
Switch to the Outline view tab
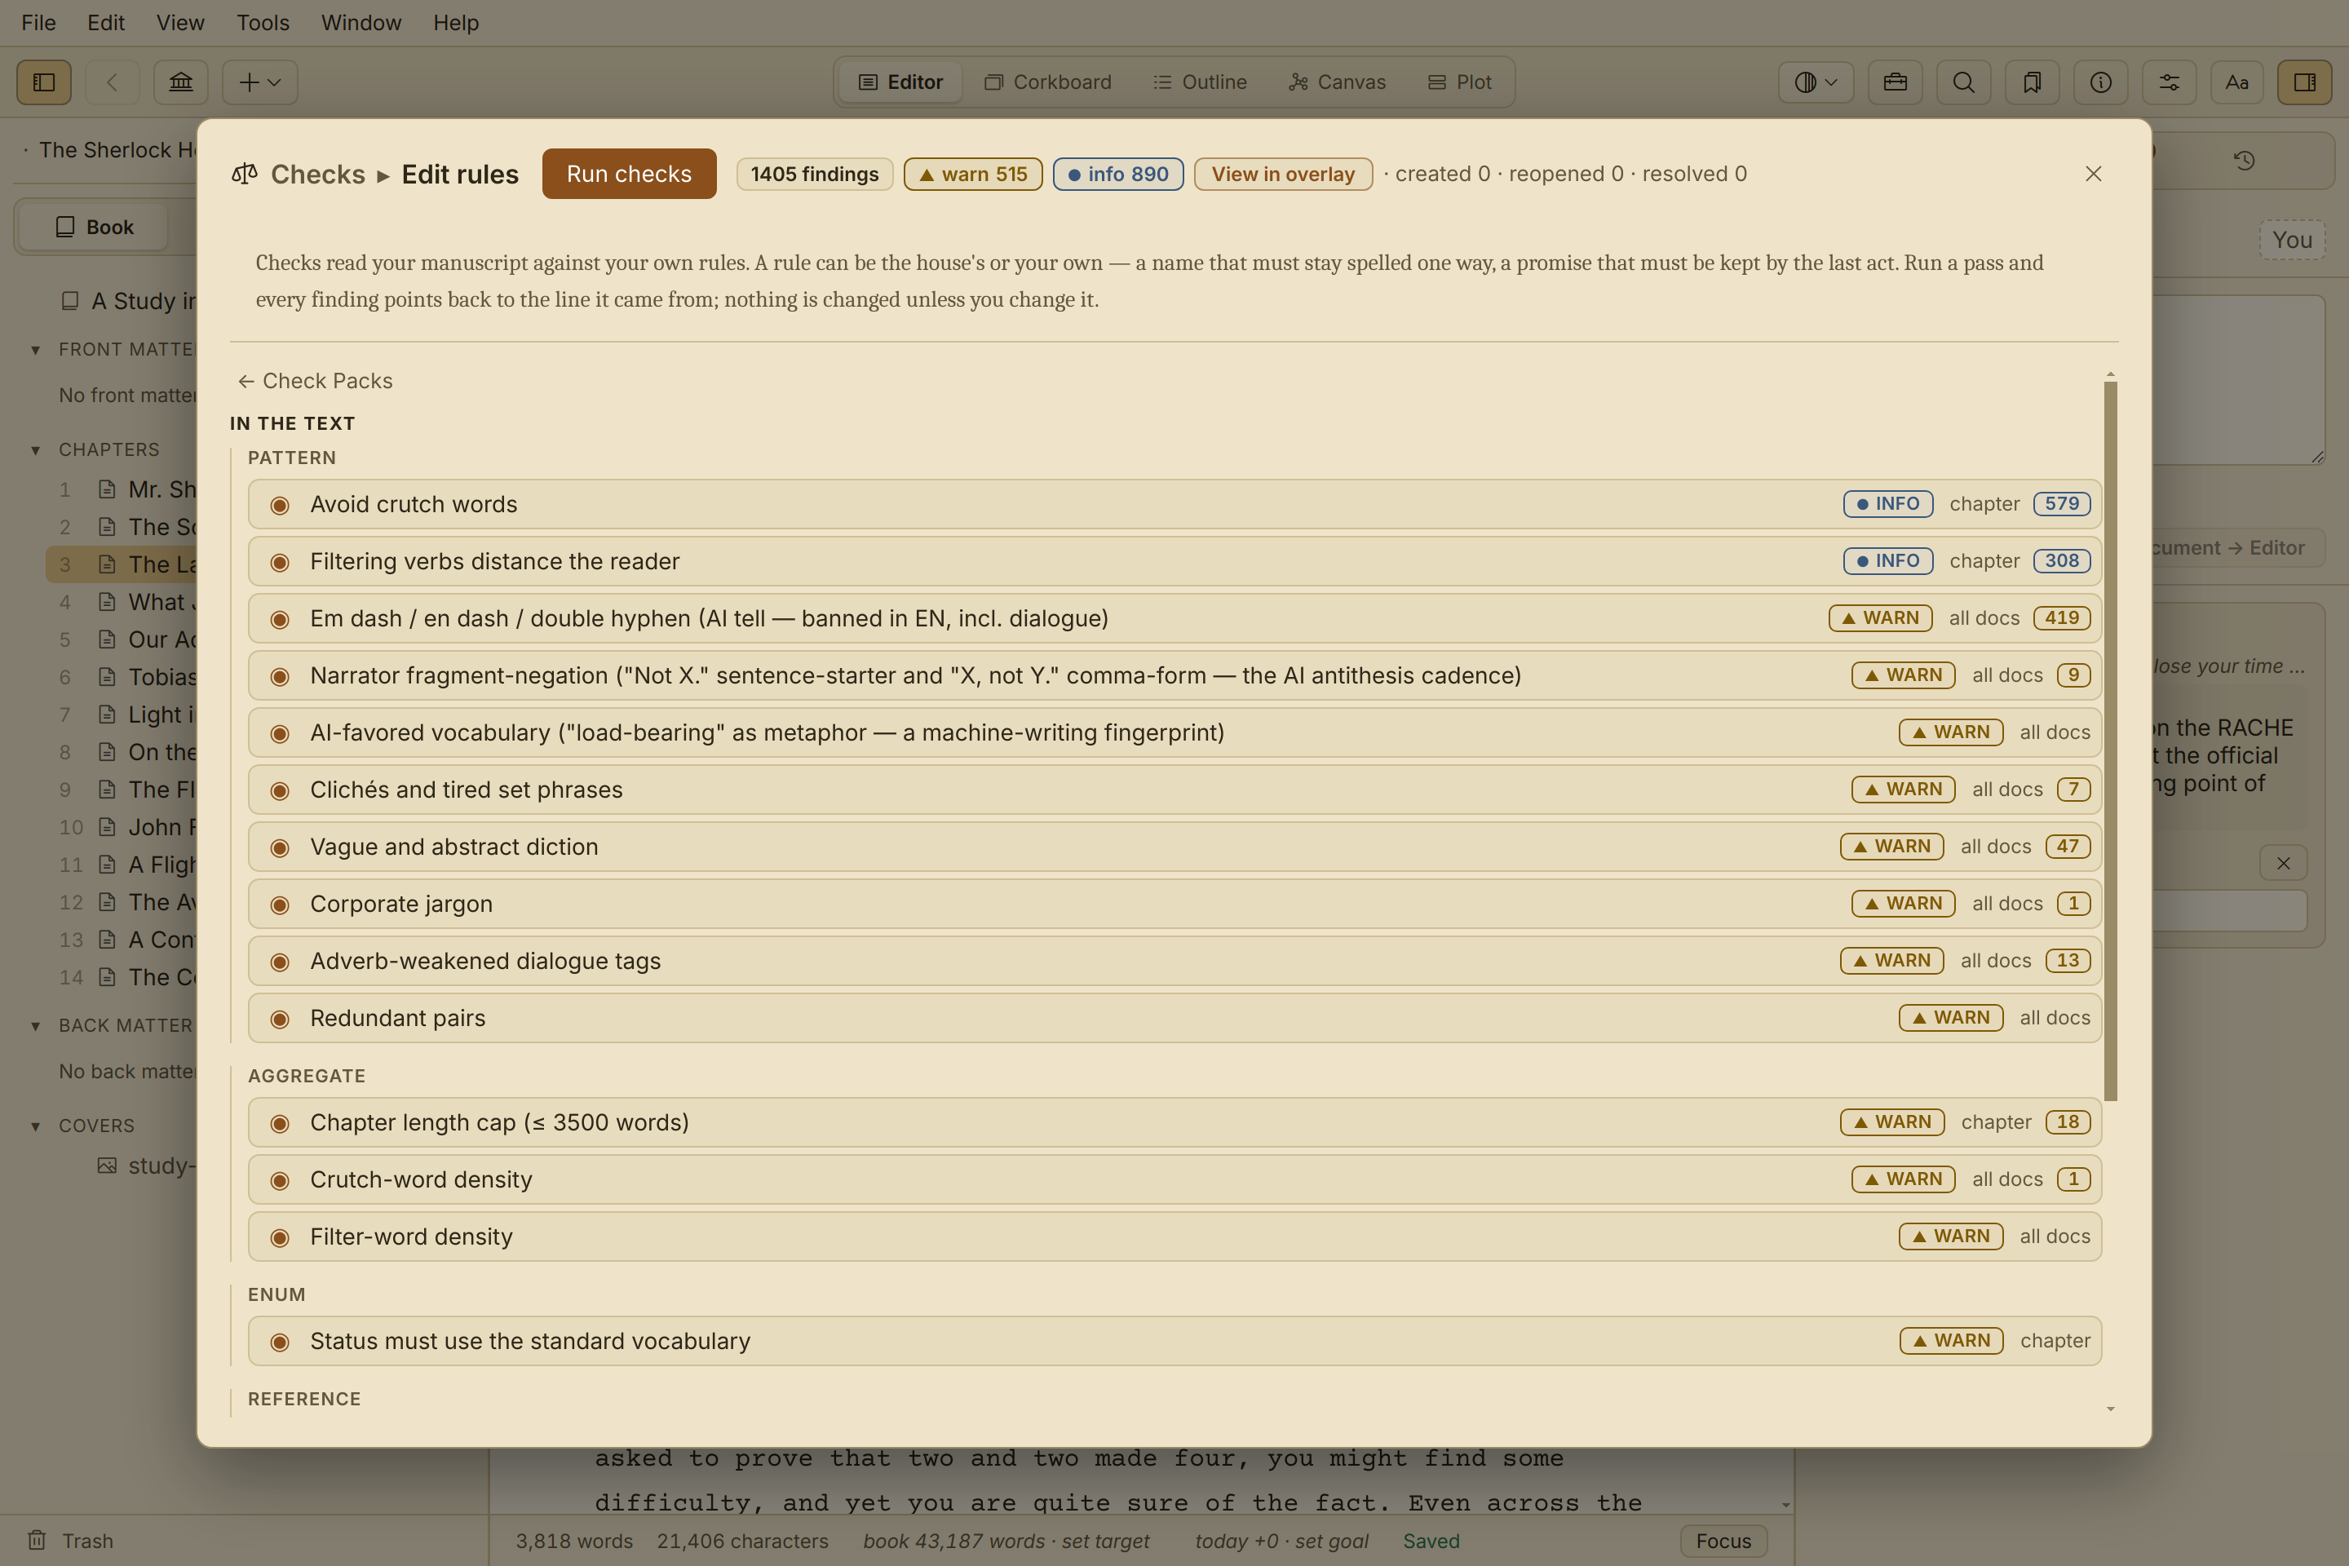[x=1200, y=82]
